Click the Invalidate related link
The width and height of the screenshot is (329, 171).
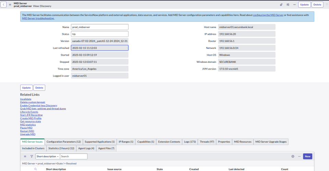26,99
